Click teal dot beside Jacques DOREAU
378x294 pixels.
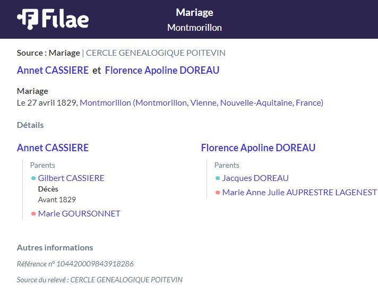(218, 178)
